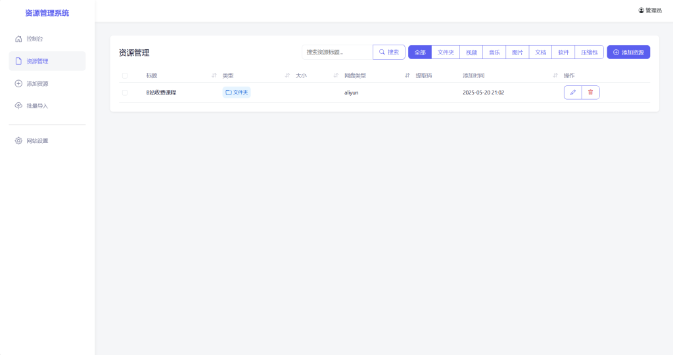Click the 搜索 search button
The image size is (673, 355).
(389, 52)
